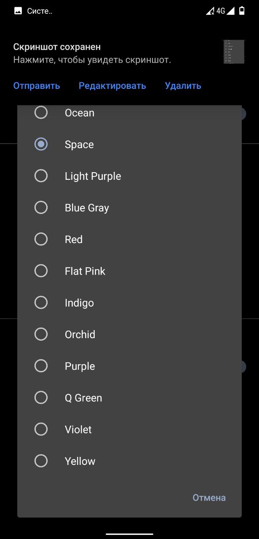Tap Удалить to delete the screenshot
This screenshot has width=259, height=539.
183,86
